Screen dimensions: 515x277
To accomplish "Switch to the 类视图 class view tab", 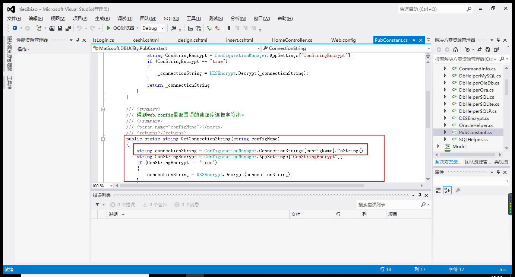I will 501,162.
